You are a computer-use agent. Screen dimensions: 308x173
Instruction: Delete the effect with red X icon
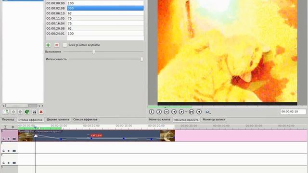click(41, 112)
